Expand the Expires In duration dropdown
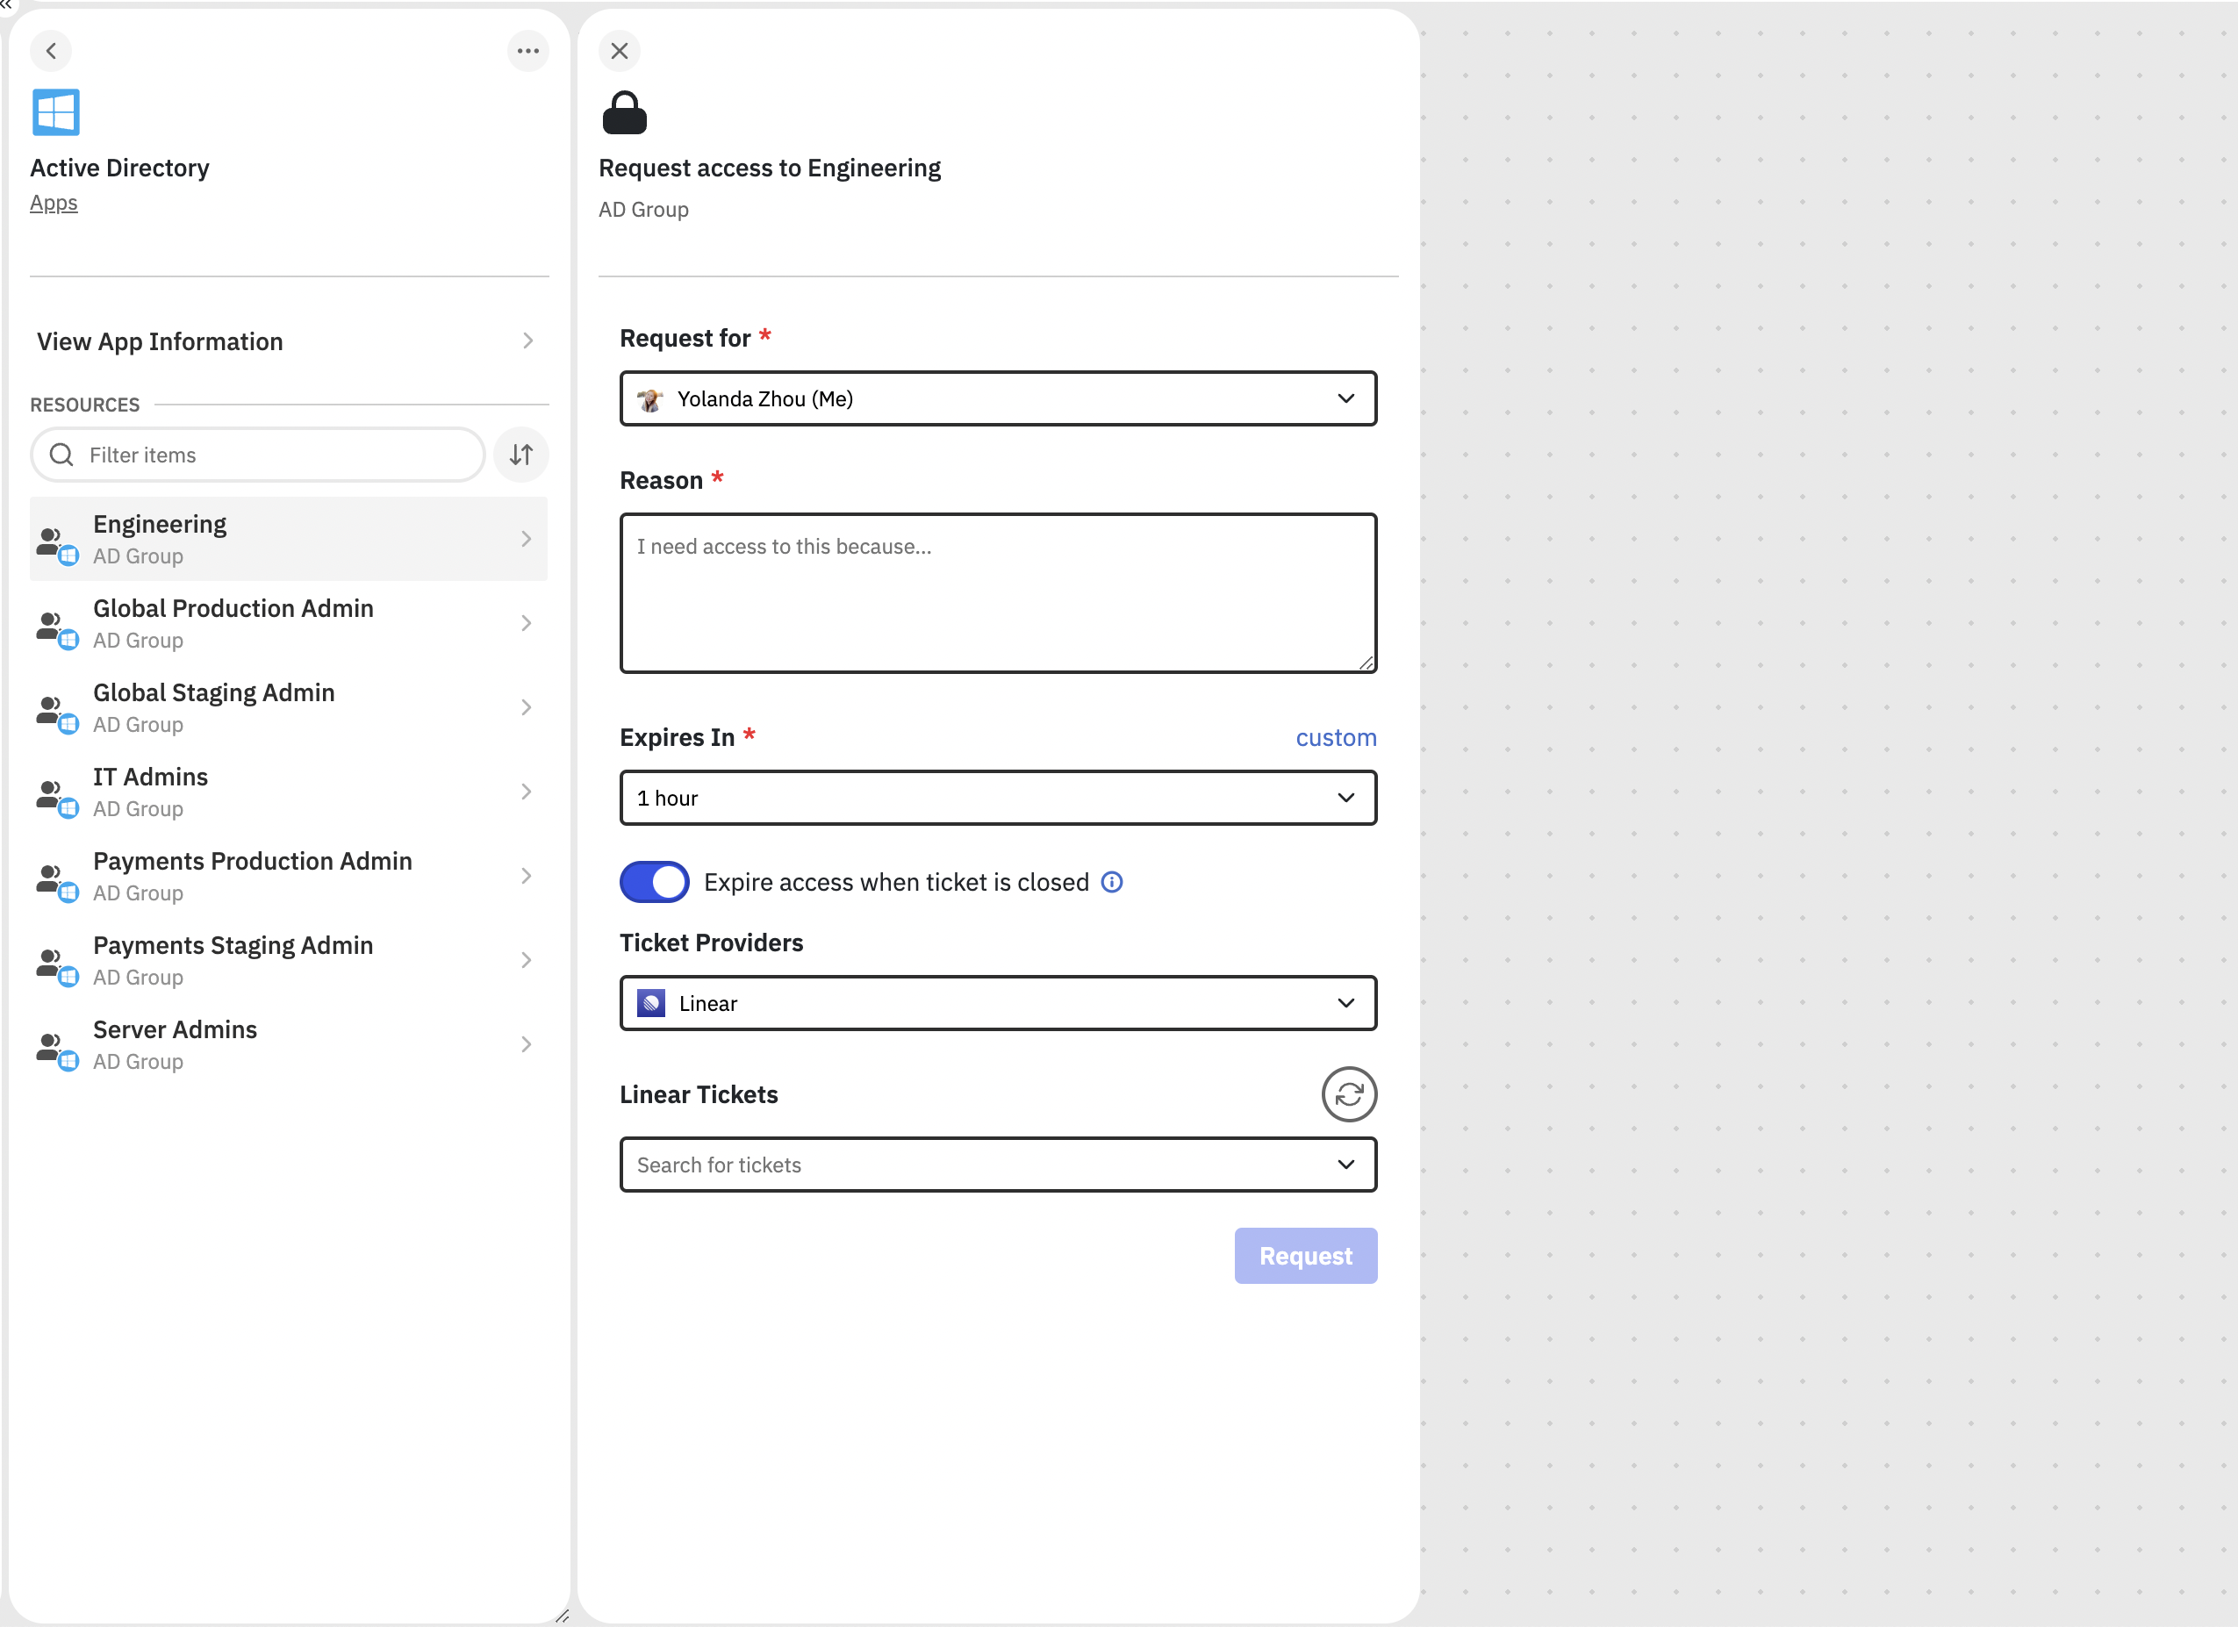This screenshot has height=1627, width=2238. pos(997,797)
